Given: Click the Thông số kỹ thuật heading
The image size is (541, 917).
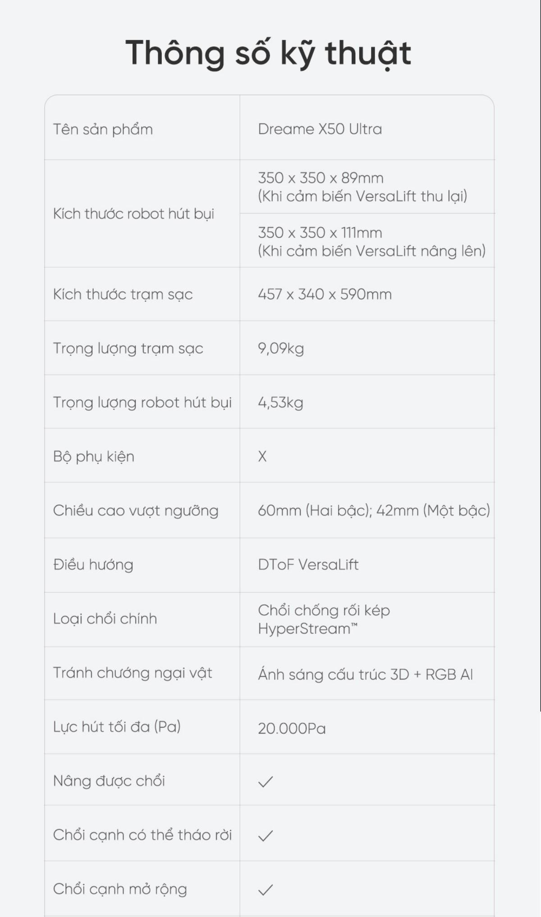Looking at the screenshot, I should (268, 53).
